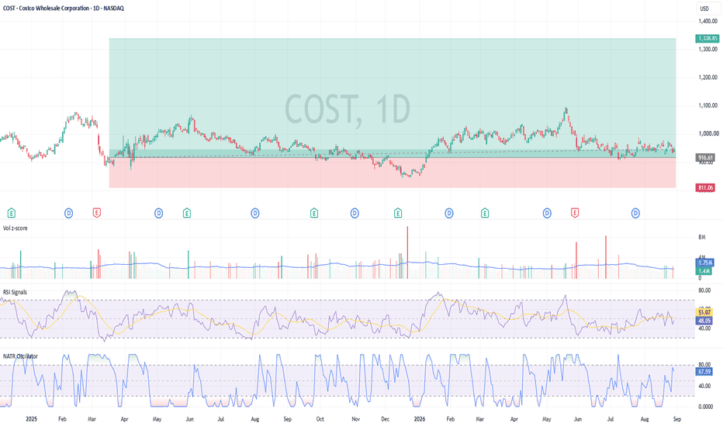Select the 916.61 entry price label

click(x=705, y=157)
